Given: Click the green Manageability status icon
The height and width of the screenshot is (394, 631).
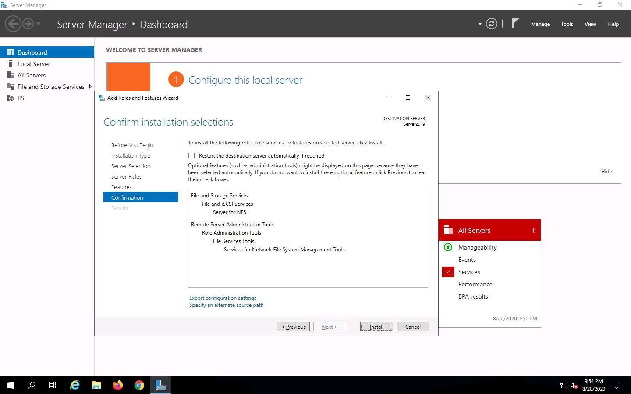Looking at the screenshot, I should (x=448, y=247).
